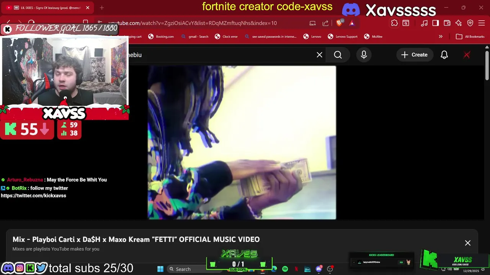The width and height of the screenshot is (490, 275).
Task: Open the Leo AI sparkle icon
Action: pos(459,23)
